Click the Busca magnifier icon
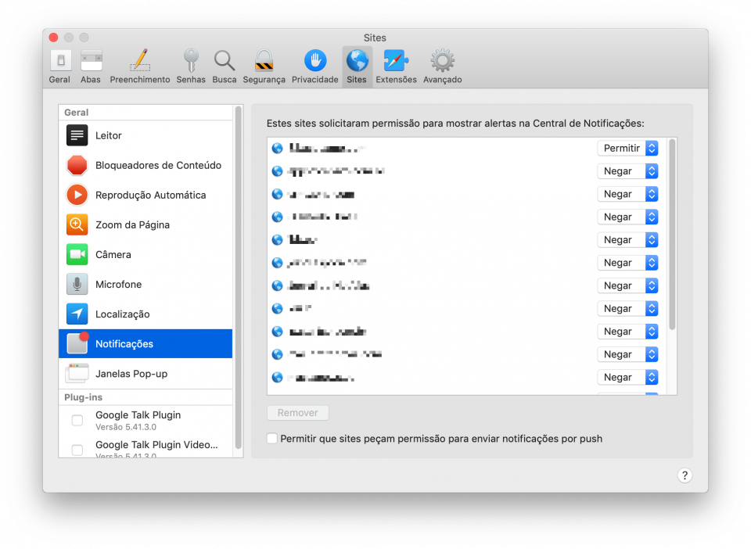Screen dimensions: 751x549 (225, 62)
